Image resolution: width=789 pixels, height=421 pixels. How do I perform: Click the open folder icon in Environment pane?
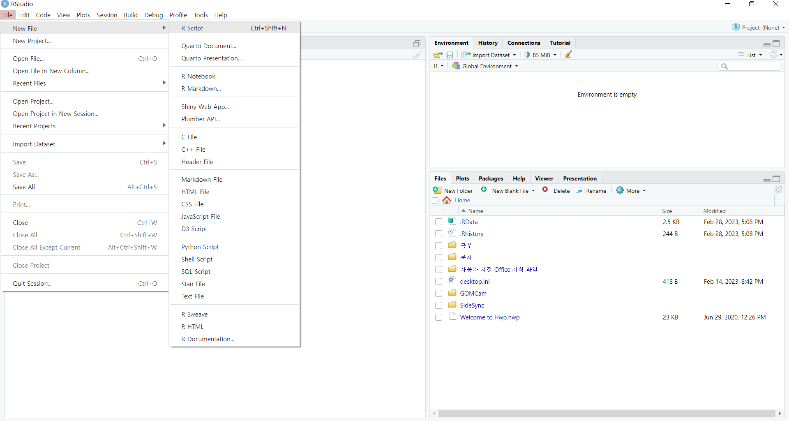tap(438, 55)
